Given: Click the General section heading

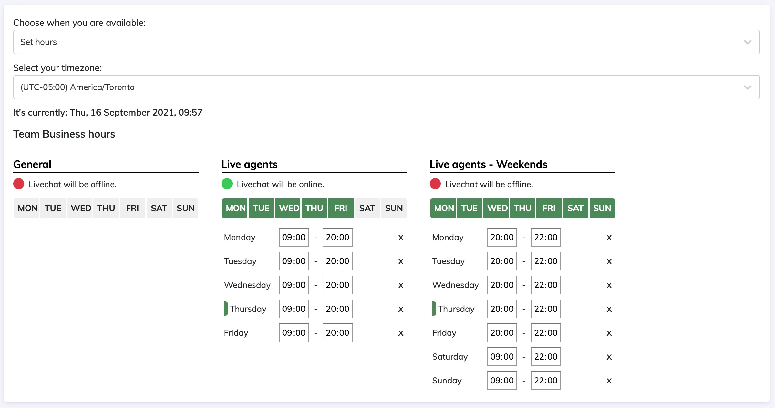Looking at the screenshot, I should pos(32,164).
